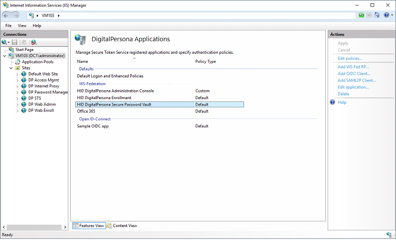The height and width of the screenshot is (245, 396).
Task: Select the Application Pools node icon
Action: 18,62
